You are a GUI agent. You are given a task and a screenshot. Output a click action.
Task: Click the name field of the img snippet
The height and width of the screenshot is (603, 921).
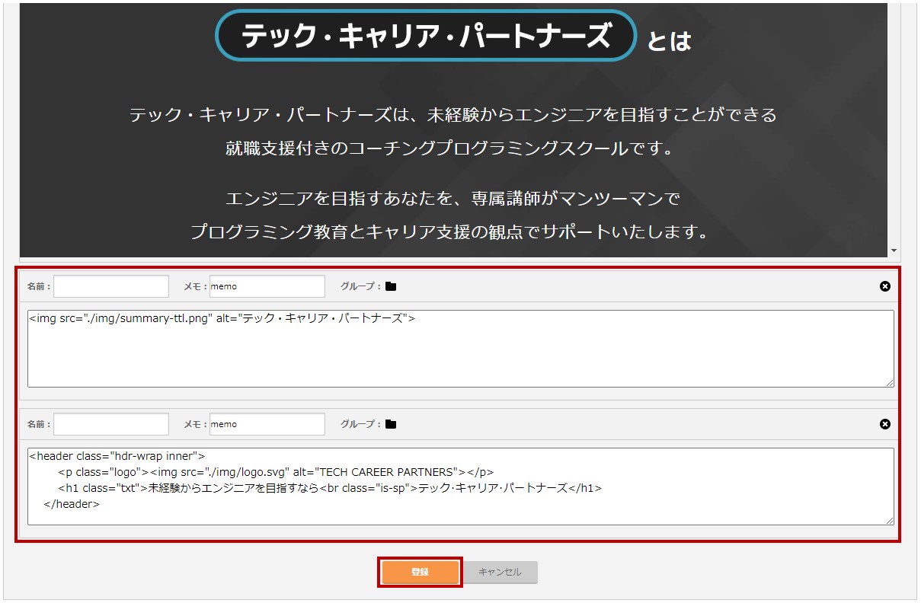(x=111, y=286)
